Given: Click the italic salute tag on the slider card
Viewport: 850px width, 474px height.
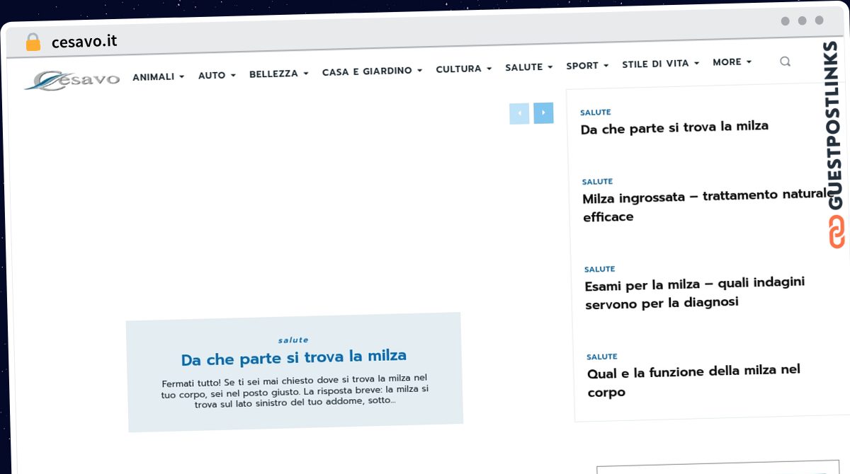Looking at the screenshot, I should click(x=293, y=340).
